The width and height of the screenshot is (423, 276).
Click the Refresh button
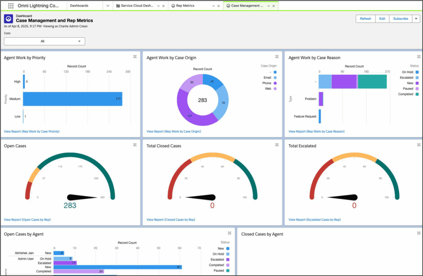tap(365, 19)
